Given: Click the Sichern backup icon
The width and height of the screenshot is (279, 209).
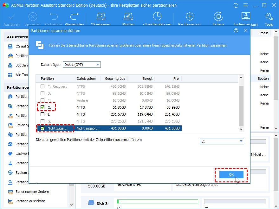Looking at the screenshot, I should click(x=218, y=17).
